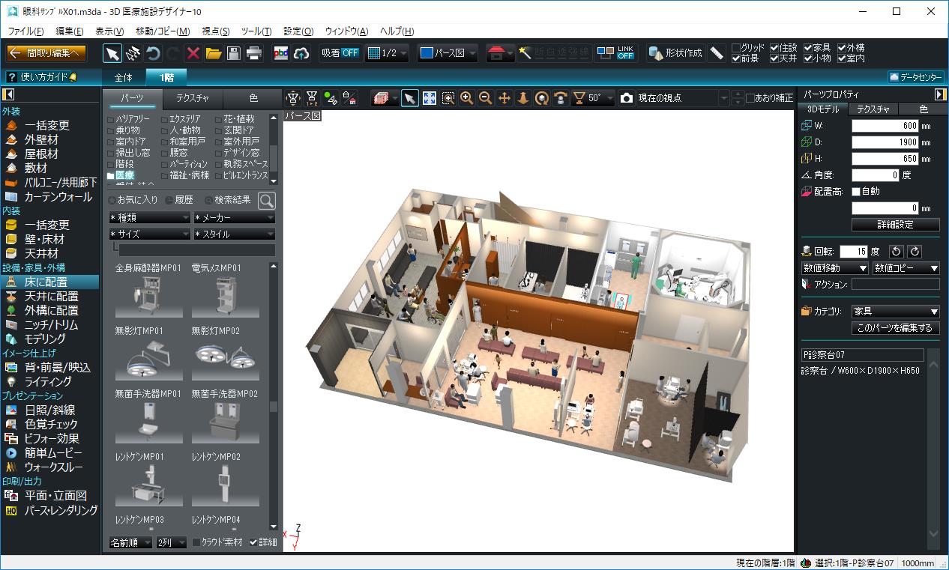Viewport: 949px width, 570px height.
Task: Click the zoom in magnifier icon
Action: [466, 98]
